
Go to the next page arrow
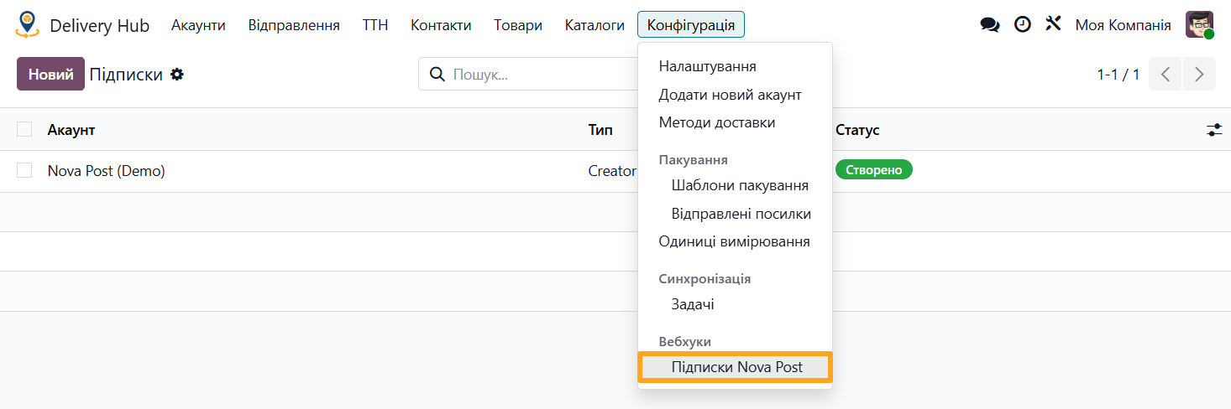pos(1199,75)
